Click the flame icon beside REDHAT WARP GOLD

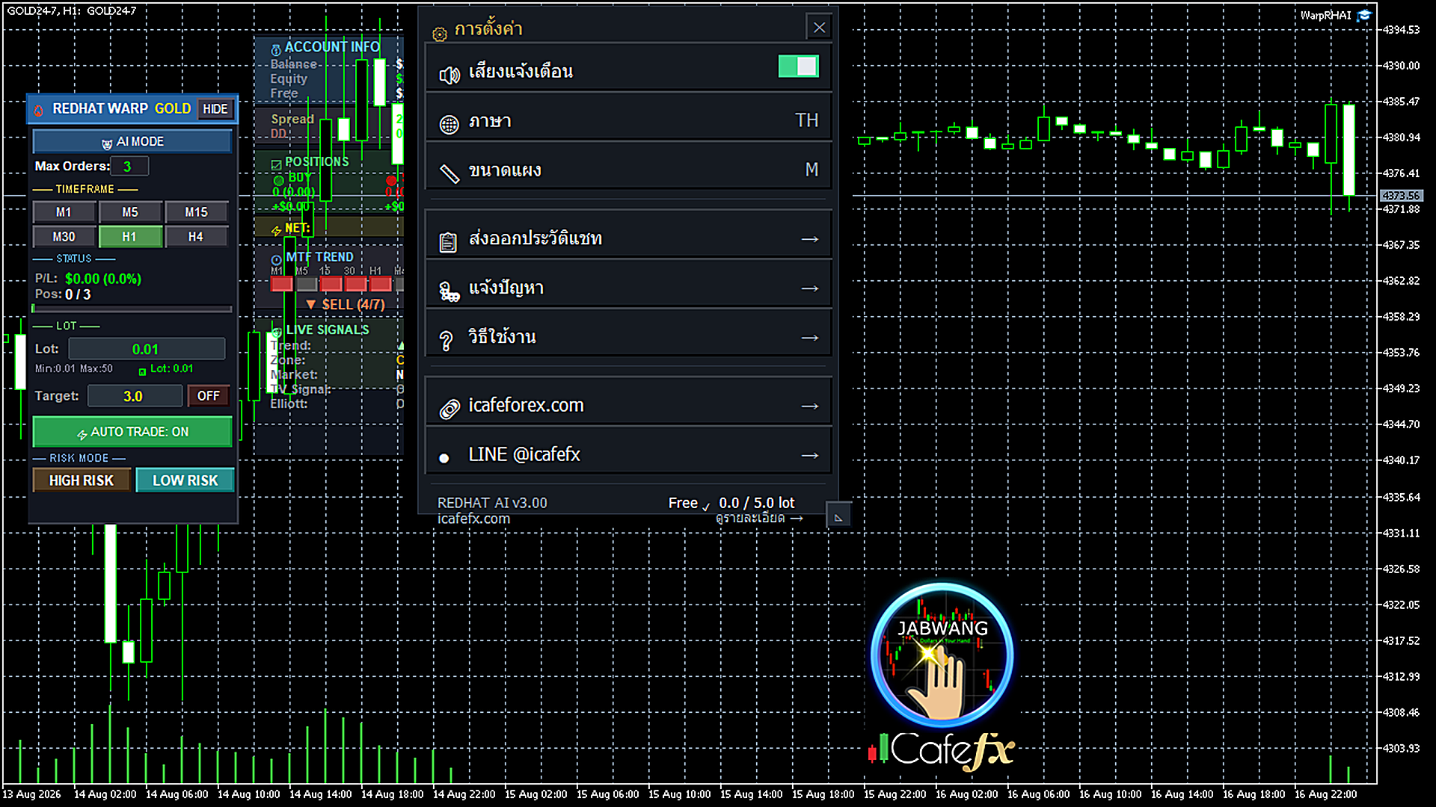(x=39, y=110)
